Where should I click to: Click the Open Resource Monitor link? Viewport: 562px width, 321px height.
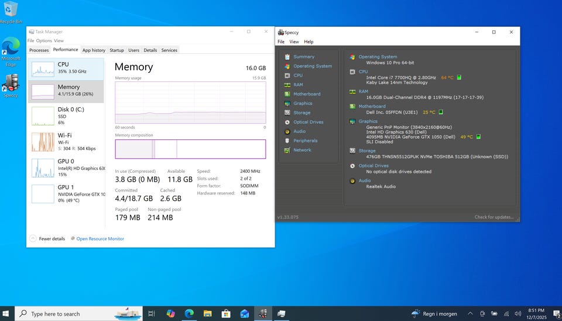[x=100, y=238]
